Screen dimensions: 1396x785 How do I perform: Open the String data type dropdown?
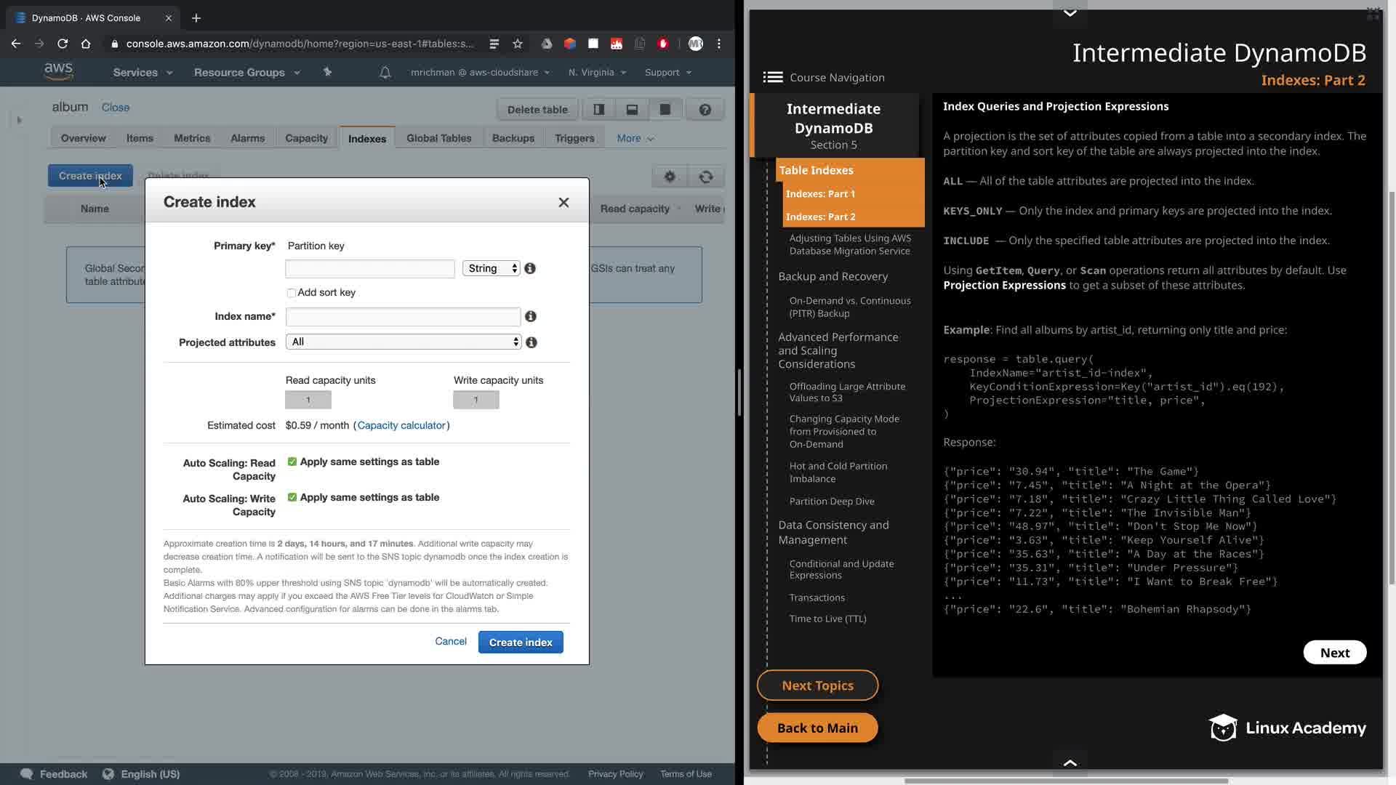(x=492, y=268)
